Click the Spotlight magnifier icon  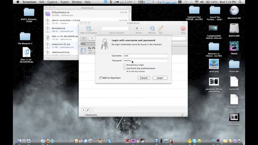pyautogui.click(x=240, y=2)
